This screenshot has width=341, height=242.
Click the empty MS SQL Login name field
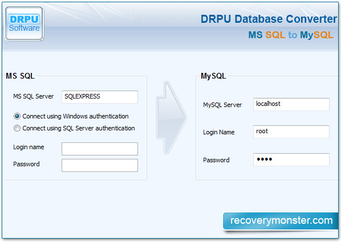(x=100, y=149)
